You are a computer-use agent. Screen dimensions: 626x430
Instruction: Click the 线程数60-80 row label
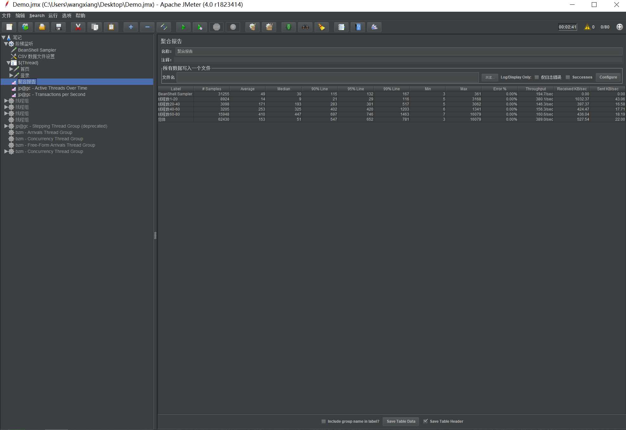(169, 114)
